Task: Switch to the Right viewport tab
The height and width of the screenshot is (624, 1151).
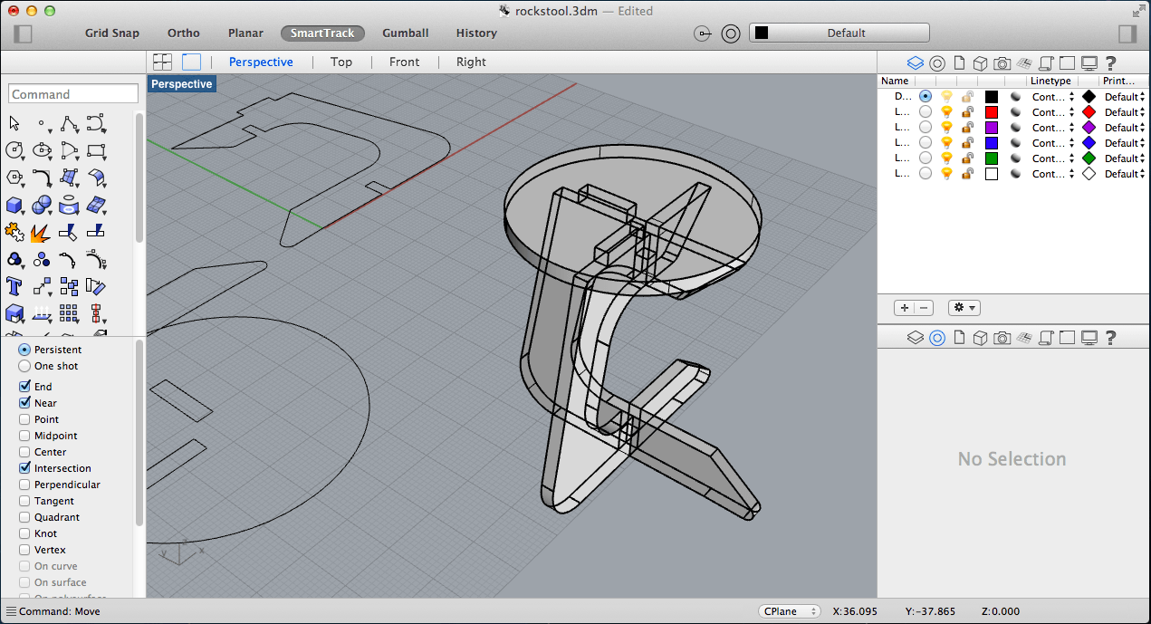Action: (x=472, y=62)
